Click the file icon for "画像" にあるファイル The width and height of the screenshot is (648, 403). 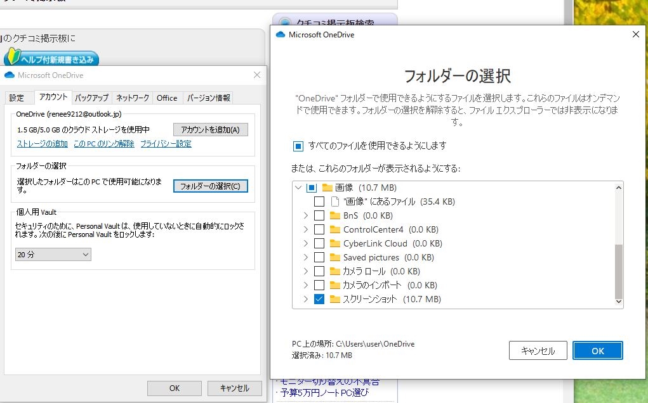tap(335, 201)
